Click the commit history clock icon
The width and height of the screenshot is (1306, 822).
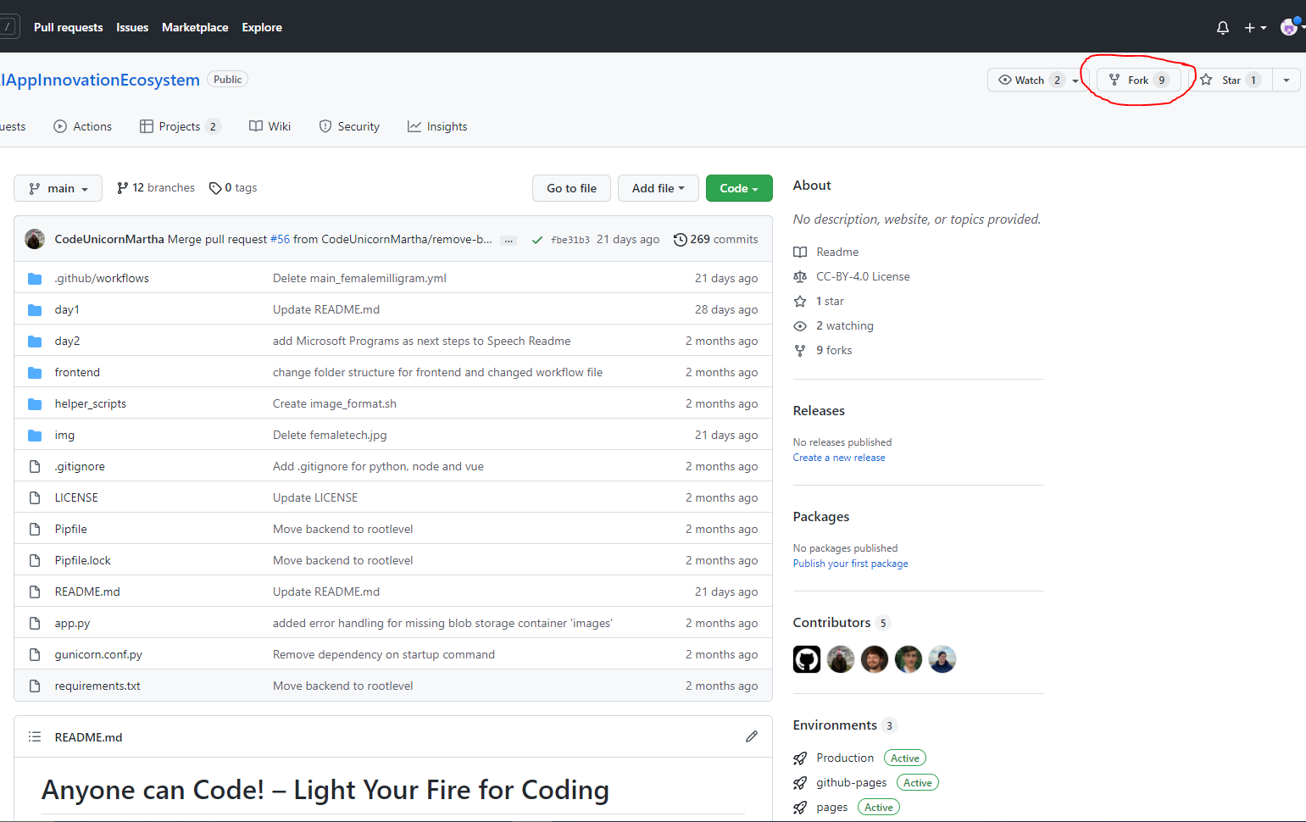point(681,239)
